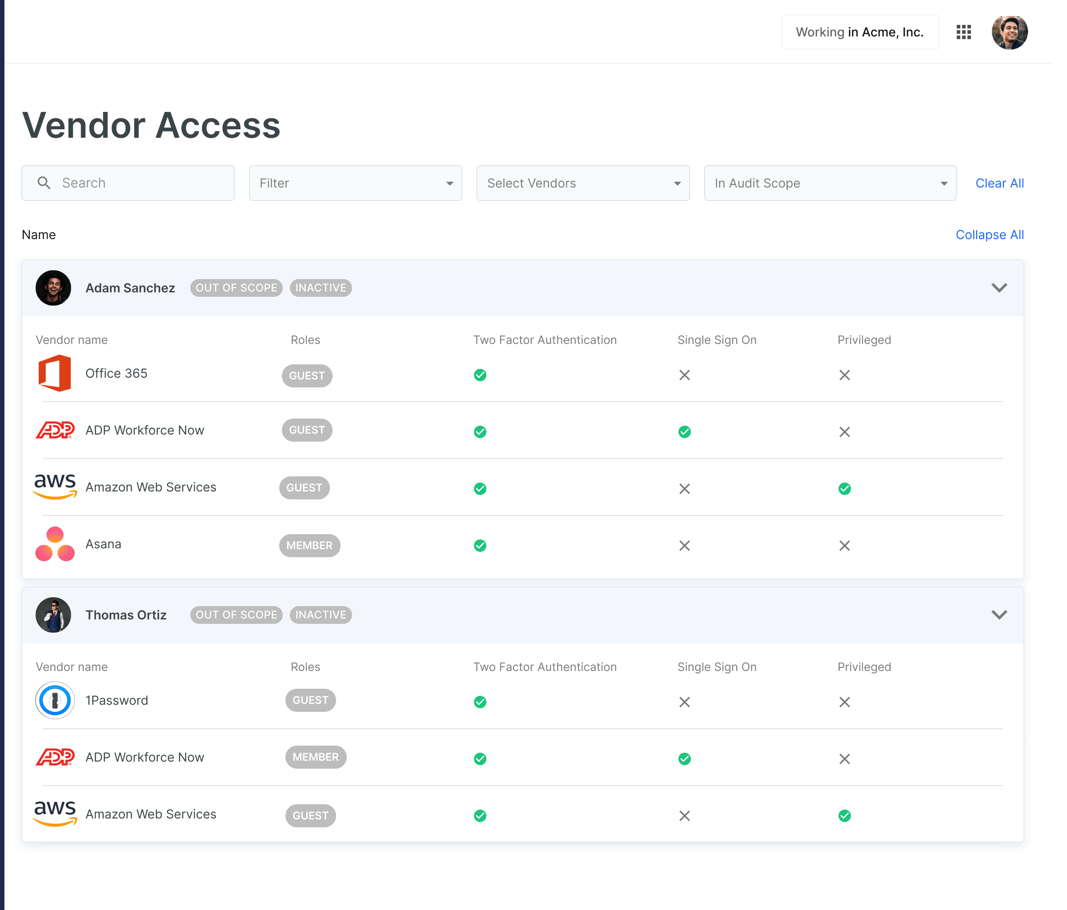
Task: Open the Filter dropdown
Action: tap(355, 183)
